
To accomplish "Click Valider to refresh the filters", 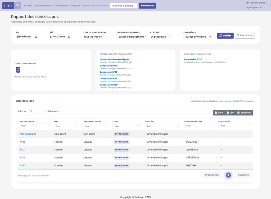I will point(225,36).
